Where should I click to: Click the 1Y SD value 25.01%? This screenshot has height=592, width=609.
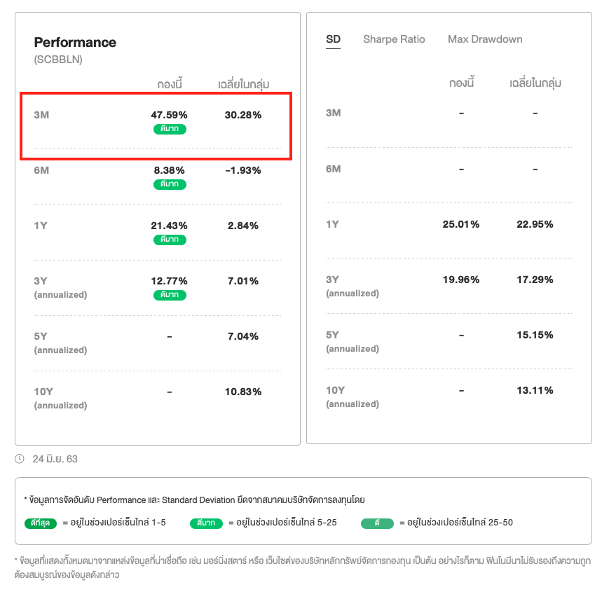461,224
